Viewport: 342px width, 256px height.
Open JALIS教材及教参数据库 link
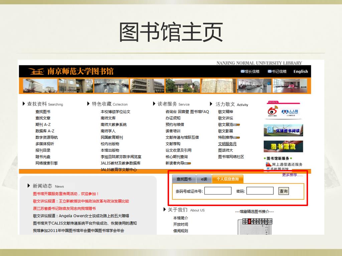coord(120,163)
